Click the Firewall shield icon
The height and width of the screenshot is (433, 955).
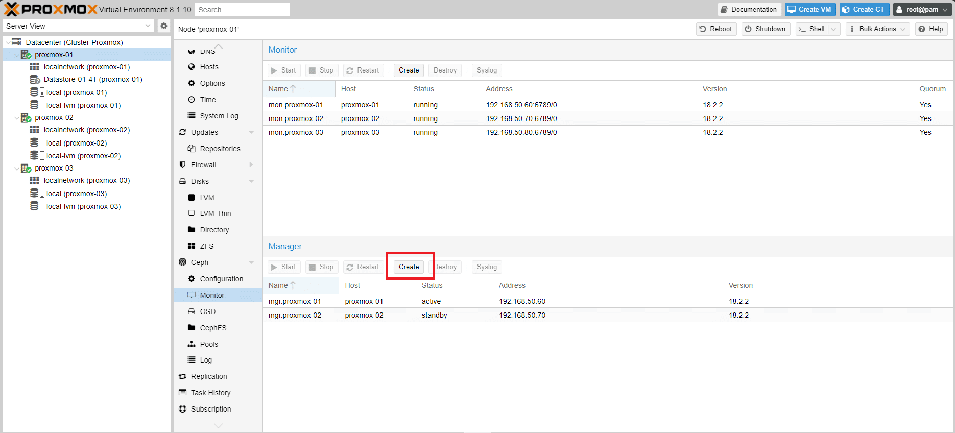(182, 165)
